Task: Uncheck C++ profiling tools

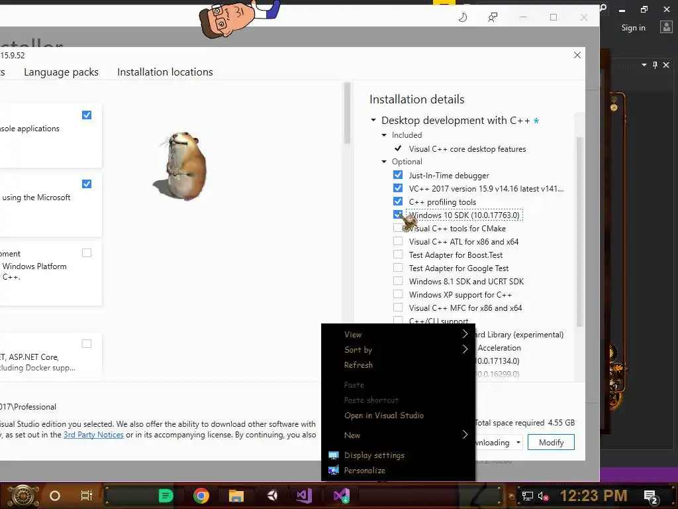Action: (x=398, y=201)
